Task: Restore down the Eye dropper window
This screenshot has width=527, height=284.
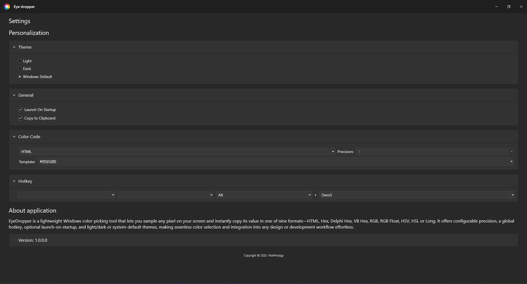Action: [509, 7]
